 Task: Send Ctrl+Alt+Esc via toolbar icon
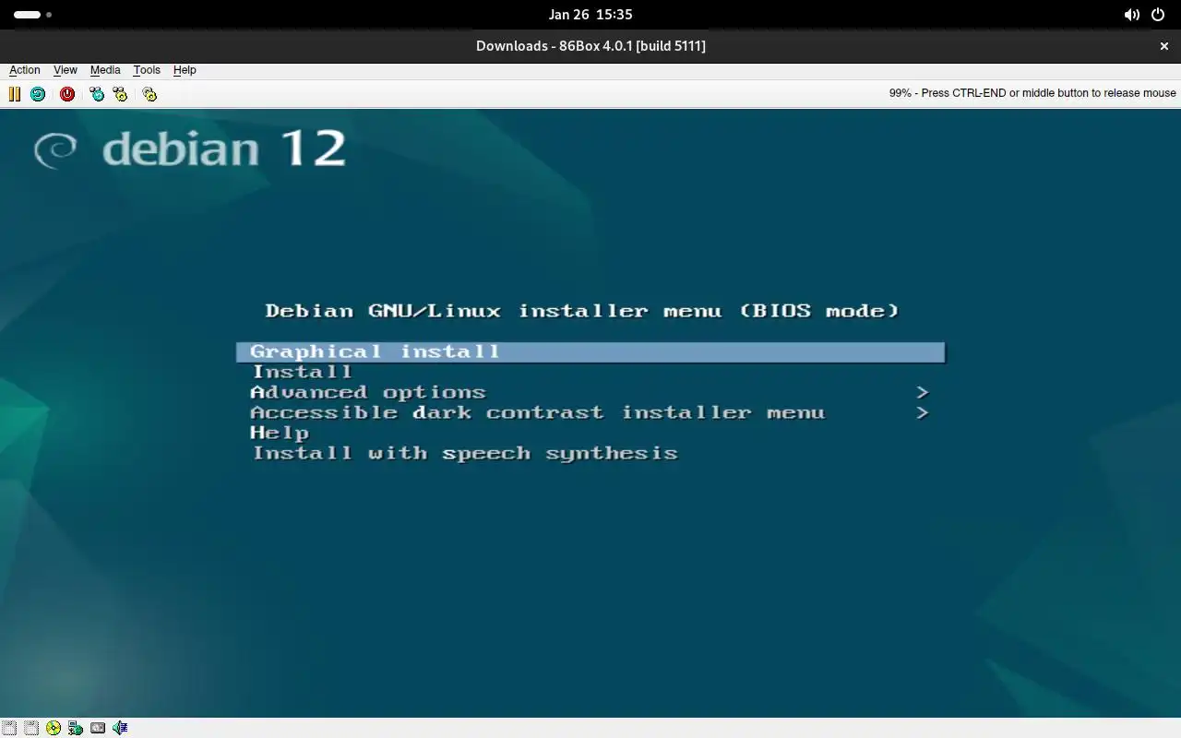tap(120, 94)
